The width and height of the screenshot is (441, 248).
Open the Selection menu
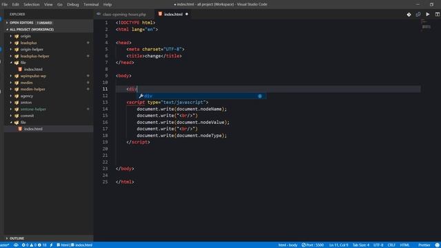(x=31, y=5)
